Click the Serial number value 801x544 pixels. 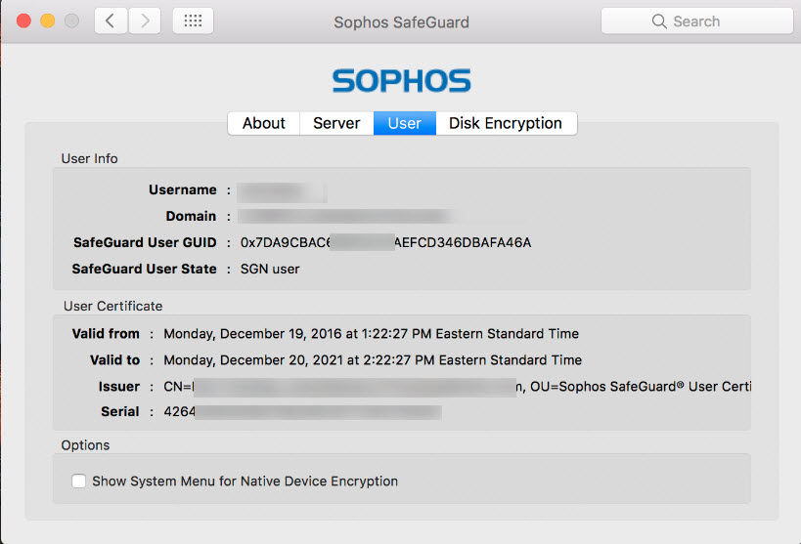(x=302, y=412)
